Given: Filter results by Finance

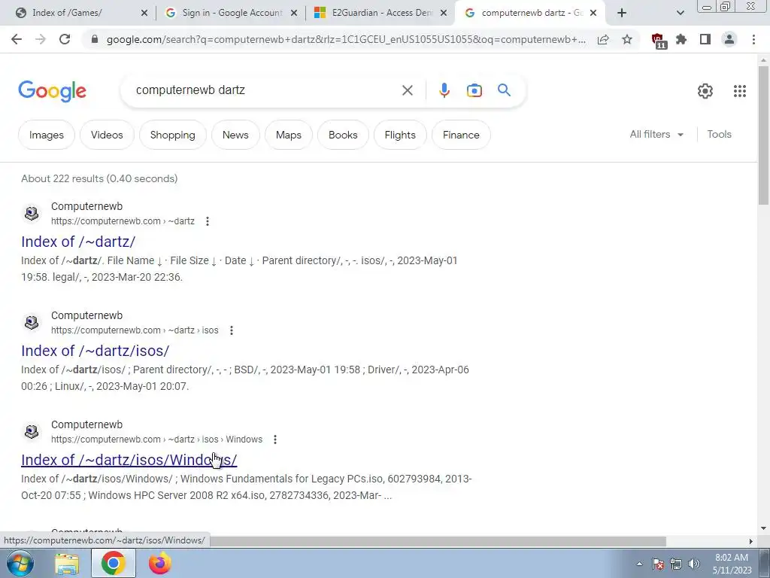Looking at the screenshot, I should tap(461, 135).
